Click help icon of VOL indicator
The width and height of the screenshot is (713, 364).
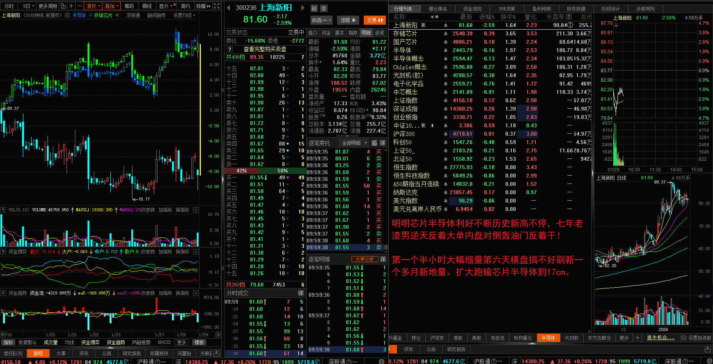[x=3, y=210]
